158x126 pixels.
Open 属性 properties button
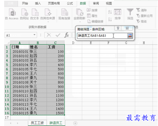tap(92, 16)
